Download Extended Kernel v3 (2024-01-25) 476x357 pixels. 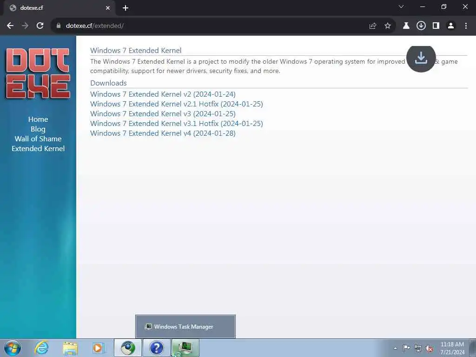(x=163, y=113)
